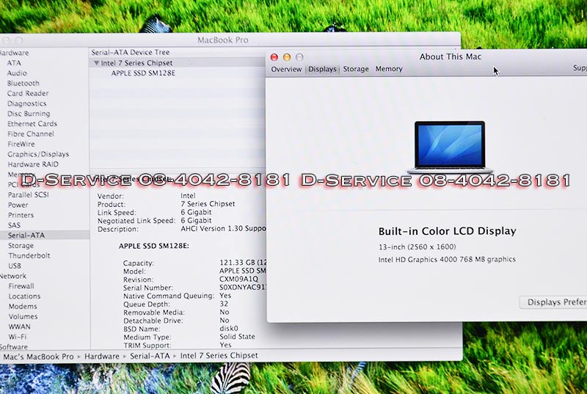Open the Overview tab in About This Mac

[286, 69]
